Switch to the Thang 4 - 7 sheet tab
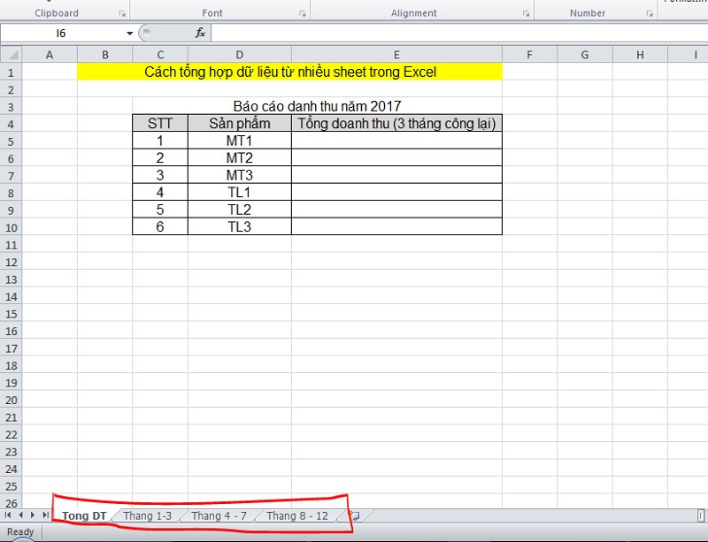Screen dimensions: 708x542 tap(219, 515)
